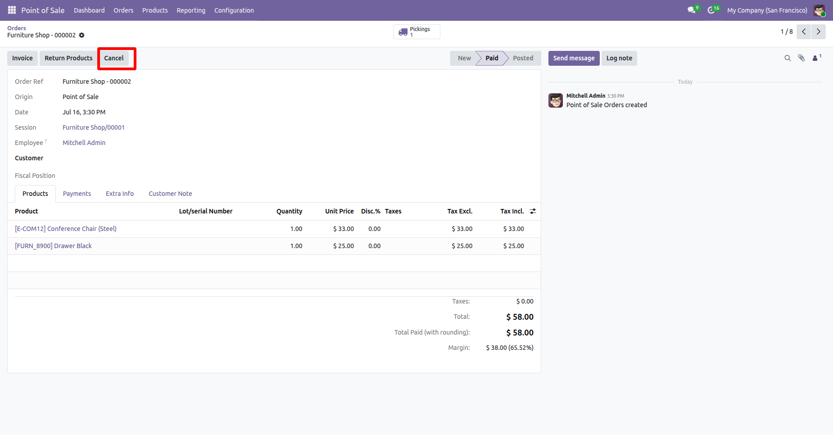833x435 pixels.
Task: Go back via Orders breadcrumb
Action: pos(17,28)
